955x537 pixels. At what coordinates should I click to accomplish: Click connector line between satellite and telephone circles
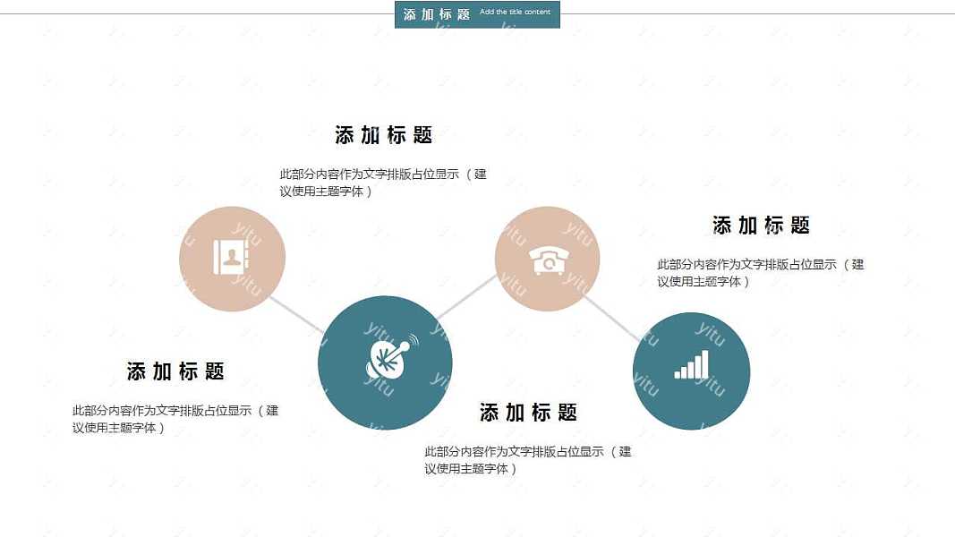pyautogui.click(x=467, y=296)
